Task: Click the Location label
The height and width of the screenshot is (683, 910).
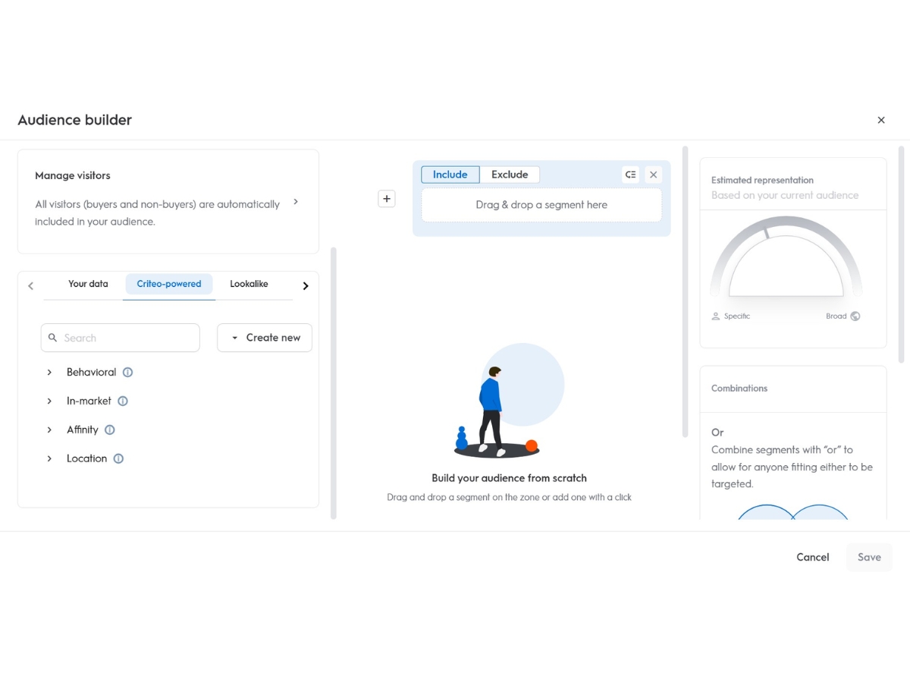Action: pos(86,459)
